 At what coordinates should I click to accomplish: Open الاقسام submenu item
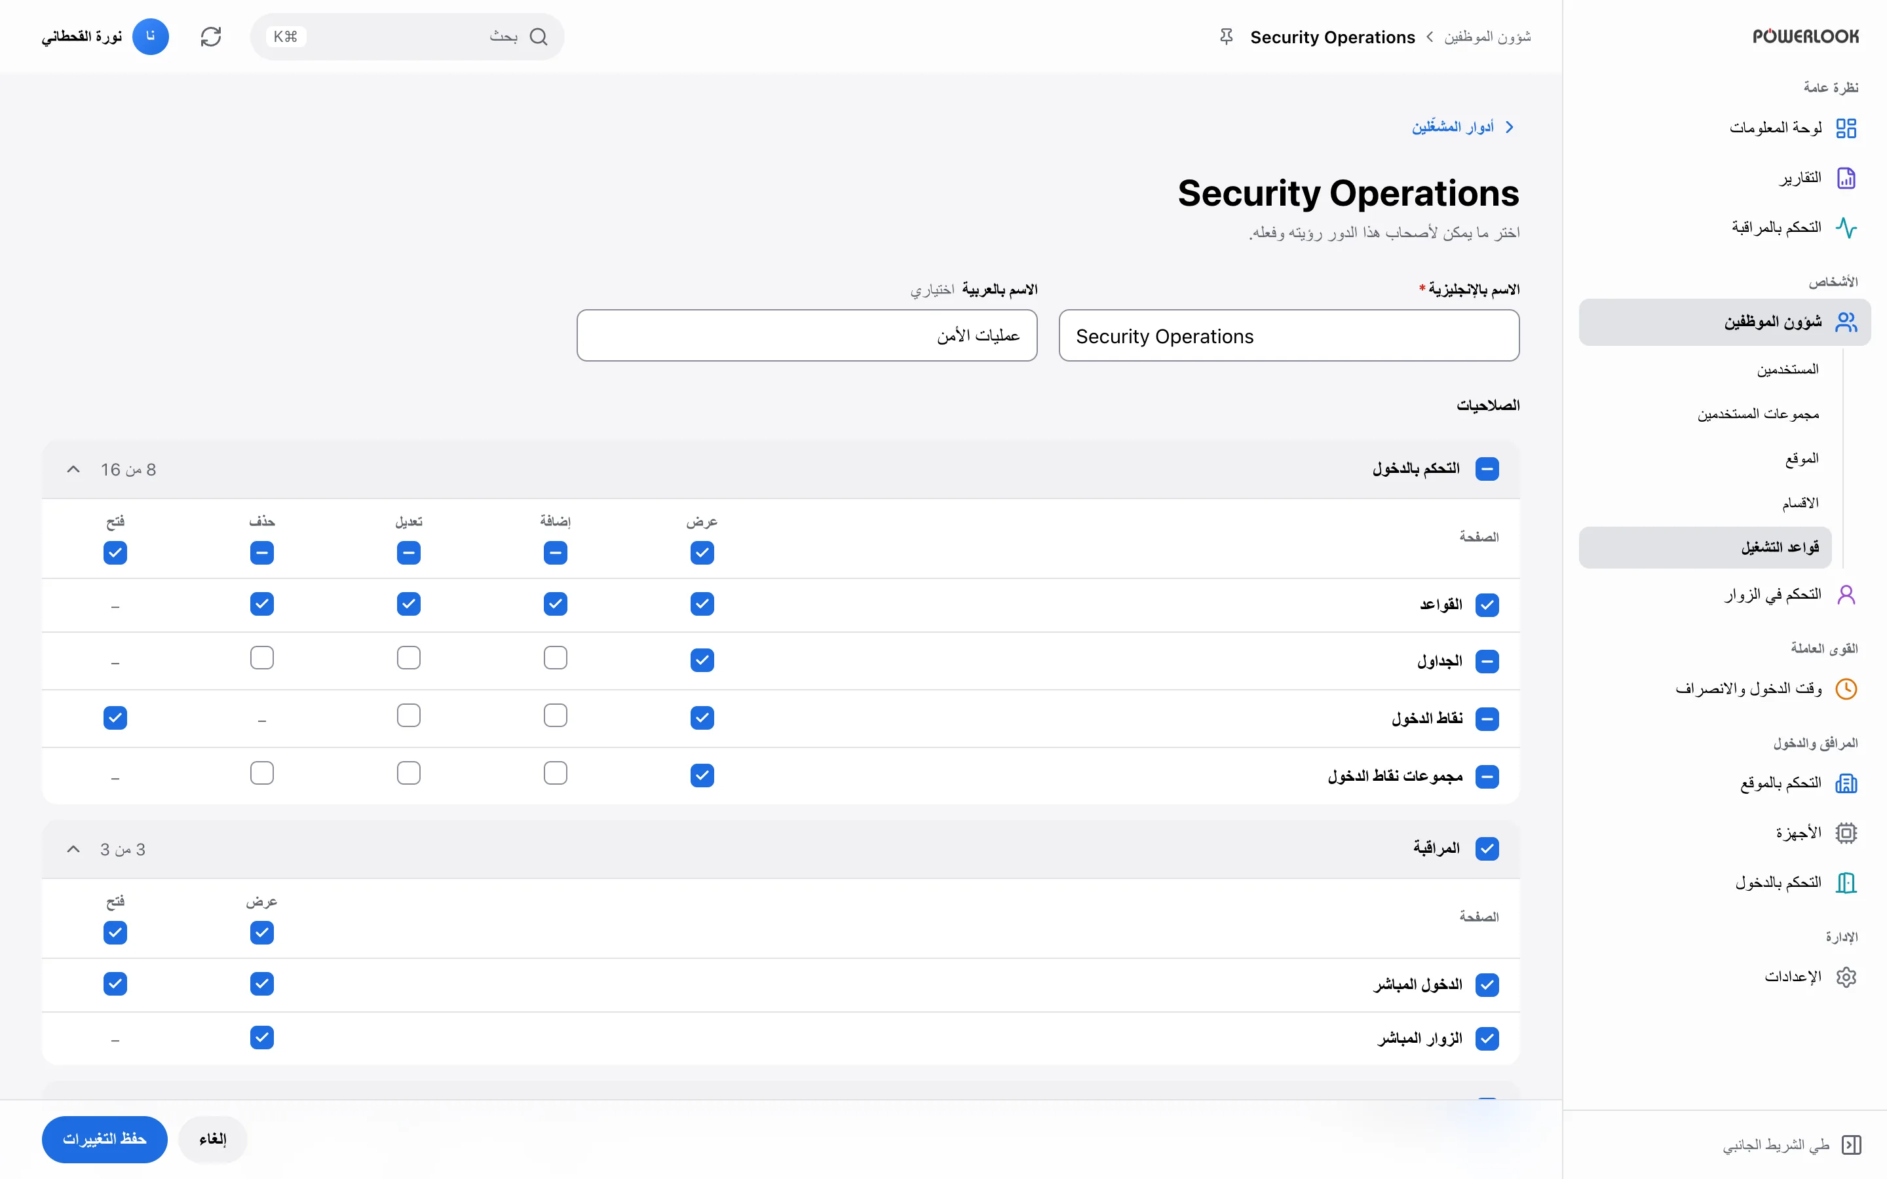[1800, 503]
